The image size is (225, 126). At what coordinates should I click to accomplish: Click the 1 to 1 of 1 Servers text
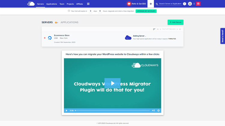pos(169,29)
